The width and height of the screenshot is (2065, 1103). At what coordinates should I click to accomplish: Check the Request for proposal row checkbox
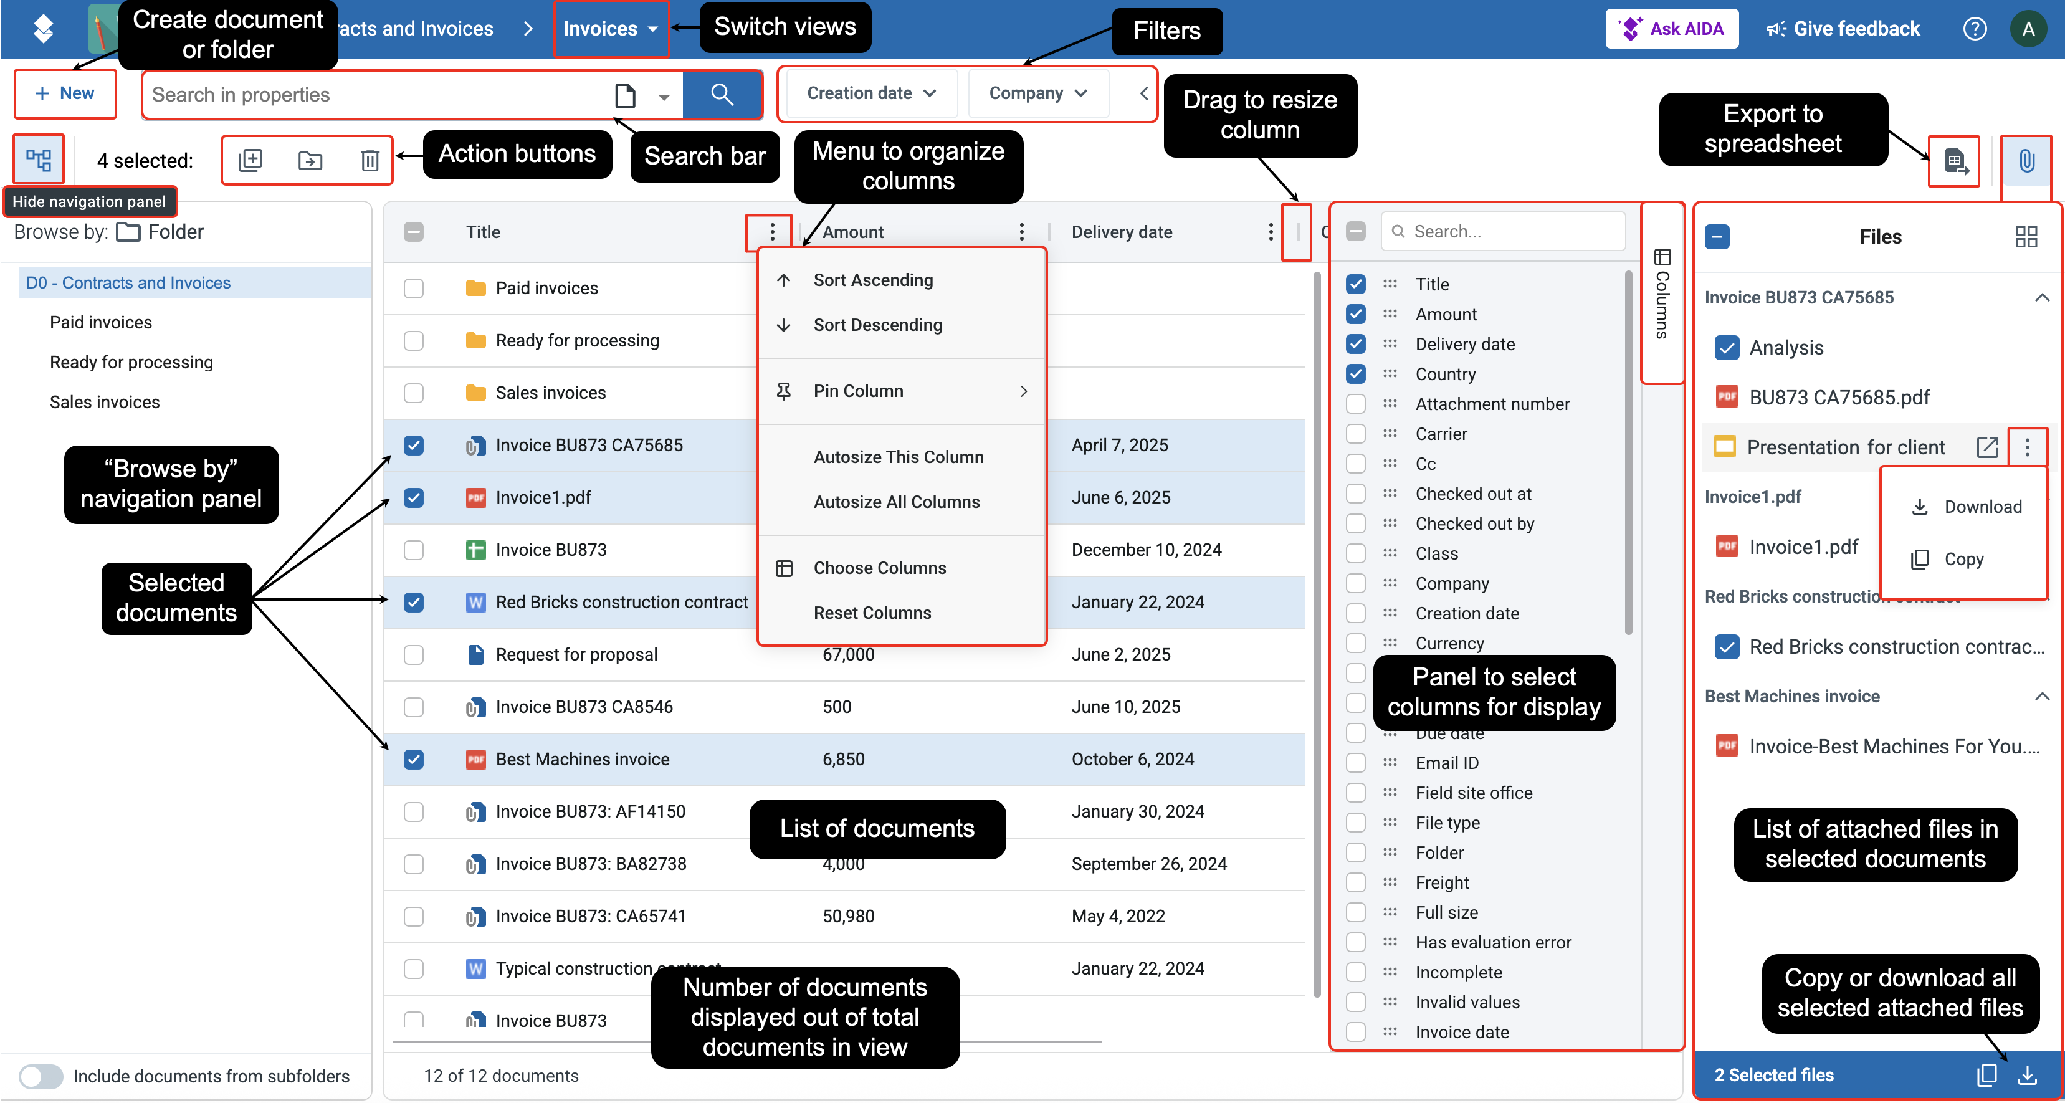[414, 654]
